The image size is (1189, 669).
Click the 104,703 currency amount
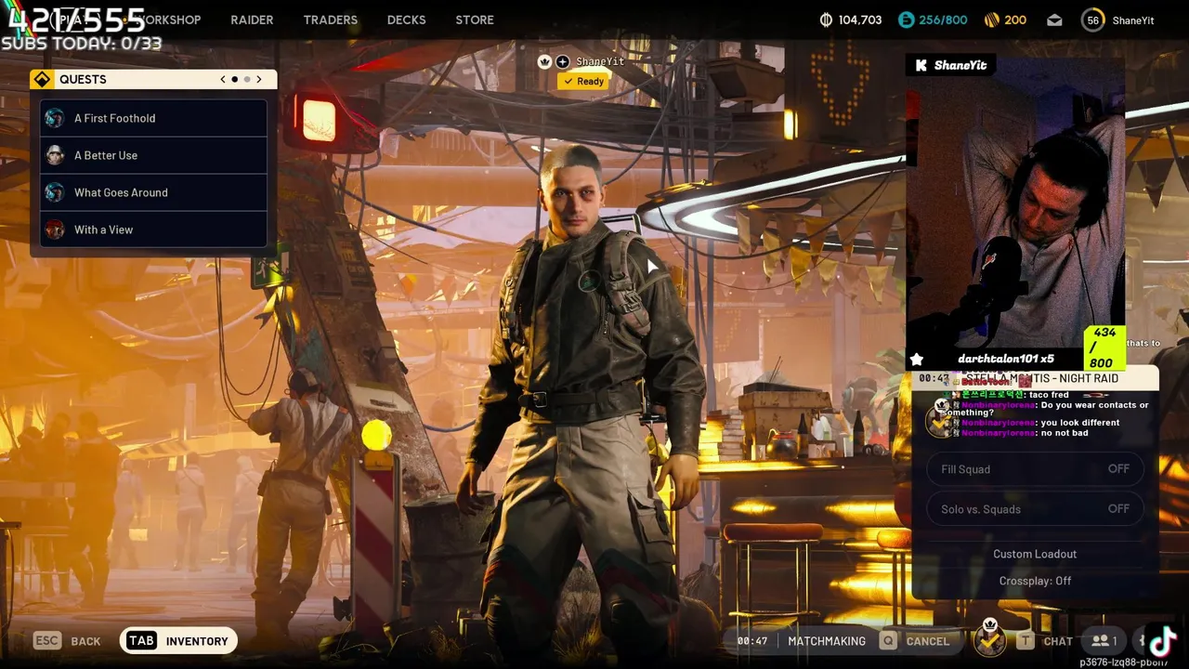pyautogui.click(x=860, y=20)
